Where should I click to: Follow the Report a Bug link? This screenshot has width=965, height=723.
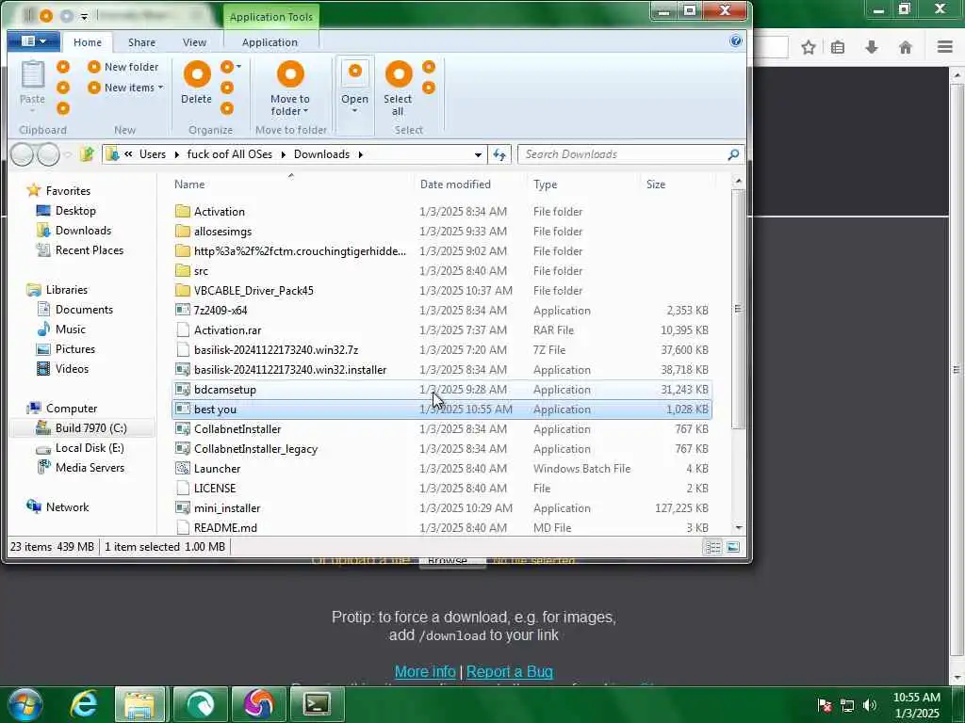coord(510,672)
